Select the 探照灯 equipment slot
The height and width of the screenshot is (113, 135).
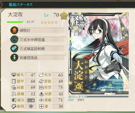pyautogui.click(x=37, y=30)
